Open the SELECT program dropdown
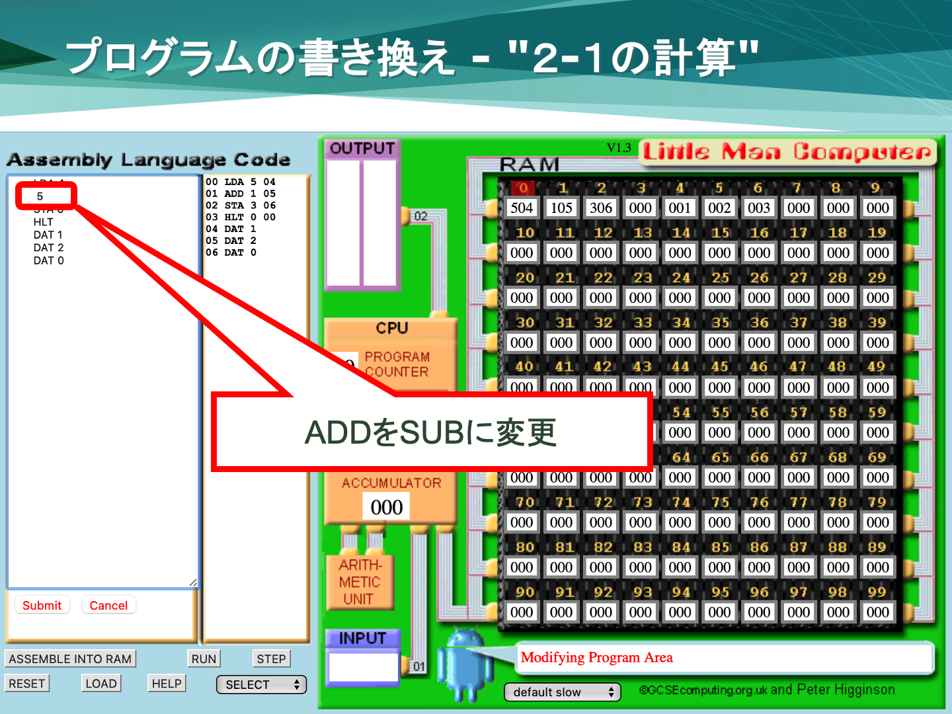 tap(262, 685)
